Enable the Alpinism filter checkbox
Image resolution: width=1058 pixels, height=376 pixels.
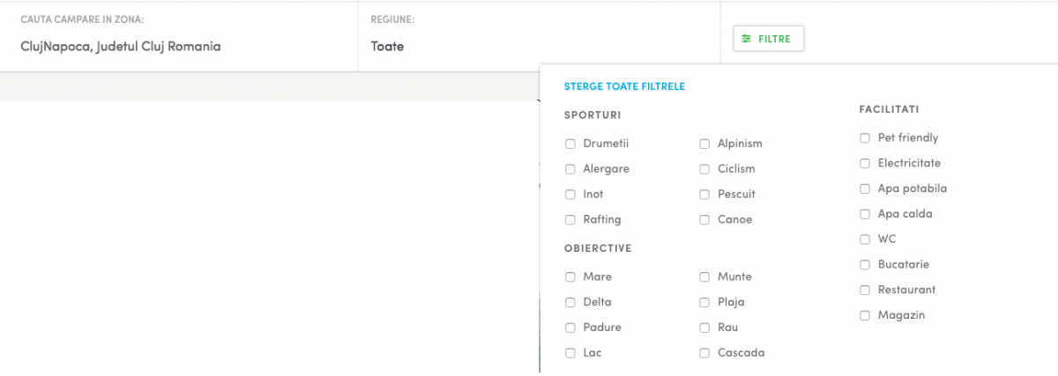(x=704, y=144)
